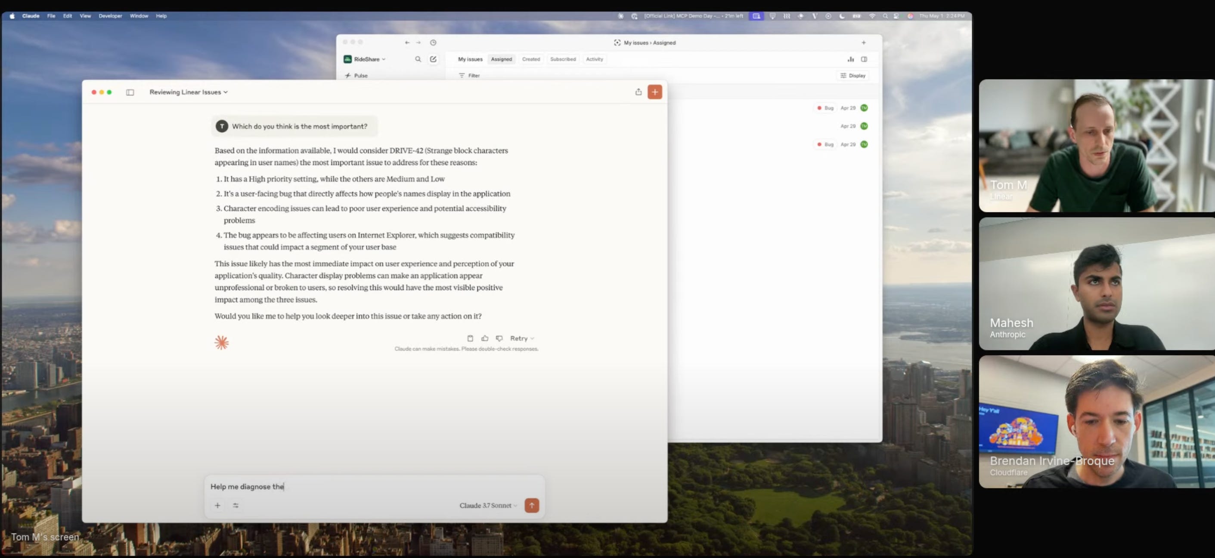The height and width of the screenshot is (558, 1215).
Task: Click the T avatar on the user message
Action: [x=222, y=126]
